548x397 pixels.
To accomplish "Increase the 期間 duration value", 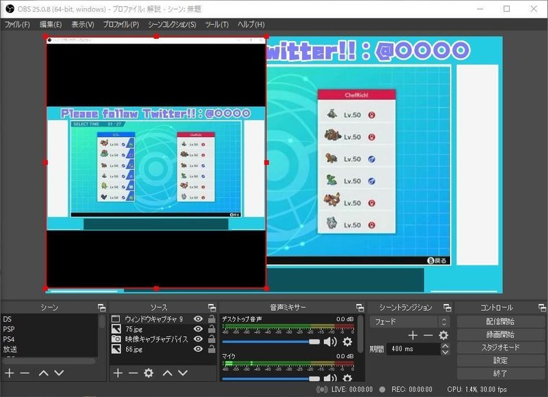I will click(445, 346).
